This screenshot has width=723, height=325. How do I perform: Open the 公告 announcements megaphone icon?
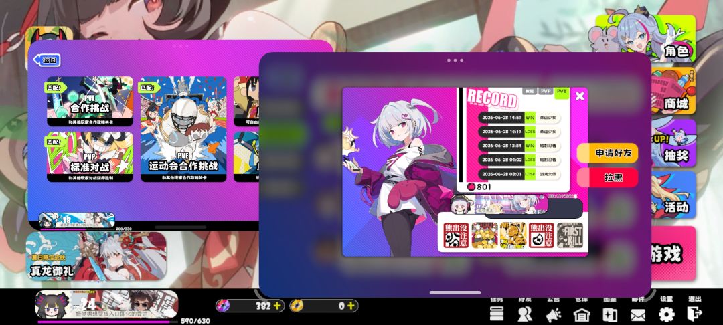pyautogui.click(x=554, y=314)
